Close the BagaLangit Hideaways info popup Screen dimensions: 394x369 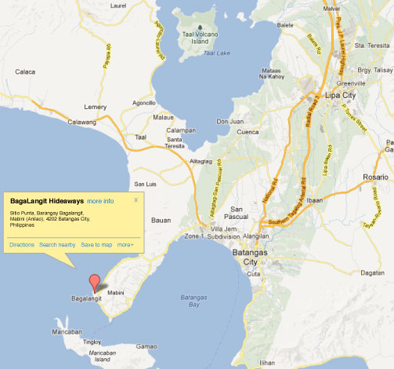tap(136, 200)
